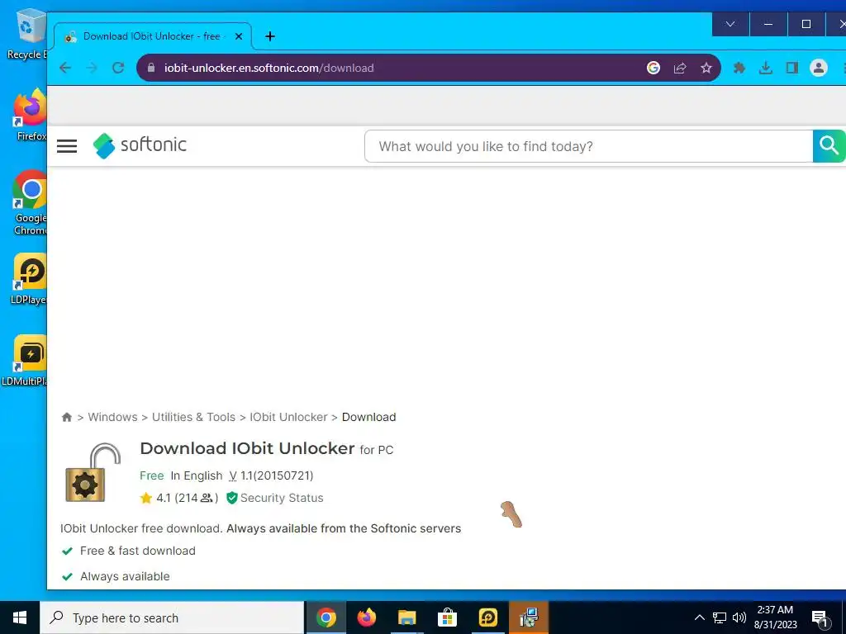This screenshot has width=846, height=634.
Task: Click the taskbar search box
Action: point(172,617)
